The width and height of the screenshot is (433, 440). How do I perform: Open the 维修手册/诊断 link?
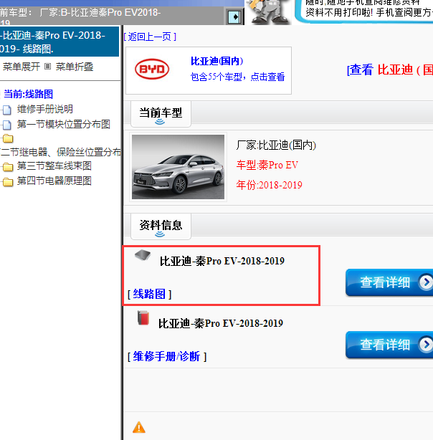click(x=167, y=356)
